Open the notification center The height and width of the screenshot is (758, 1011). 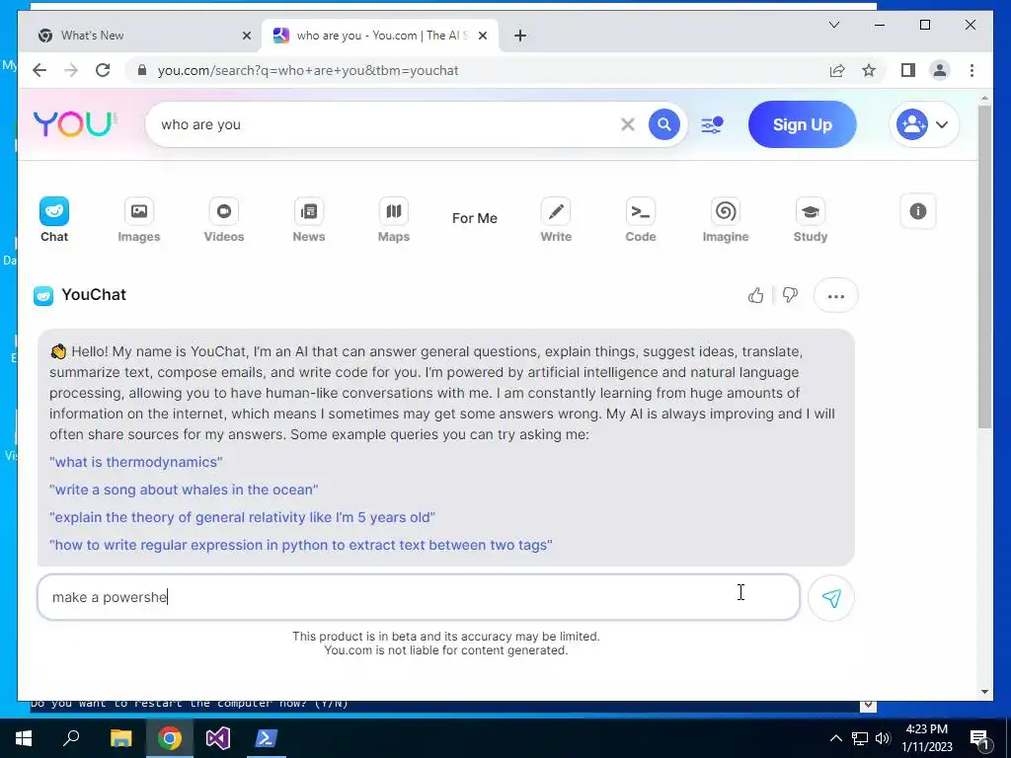[979, 738]
